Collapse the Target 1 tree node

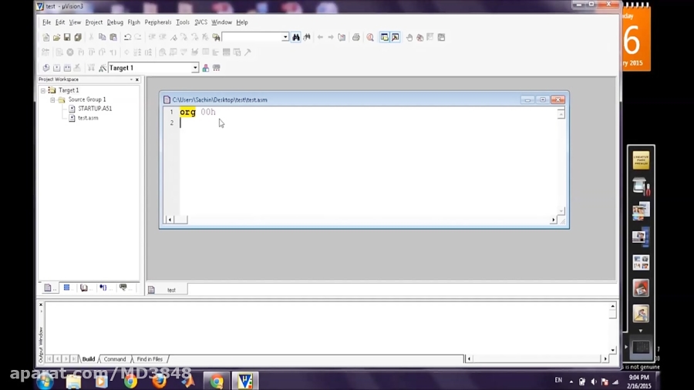tap(43, 90)
